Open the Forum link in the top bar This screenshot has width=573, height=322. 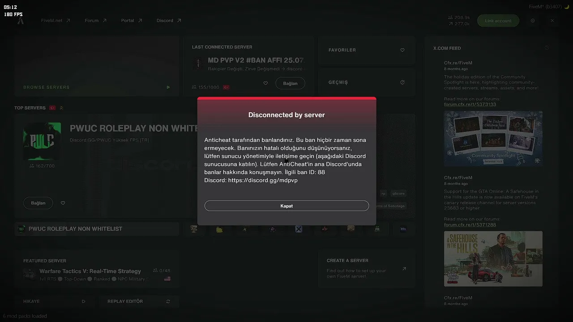click(95, 21)
